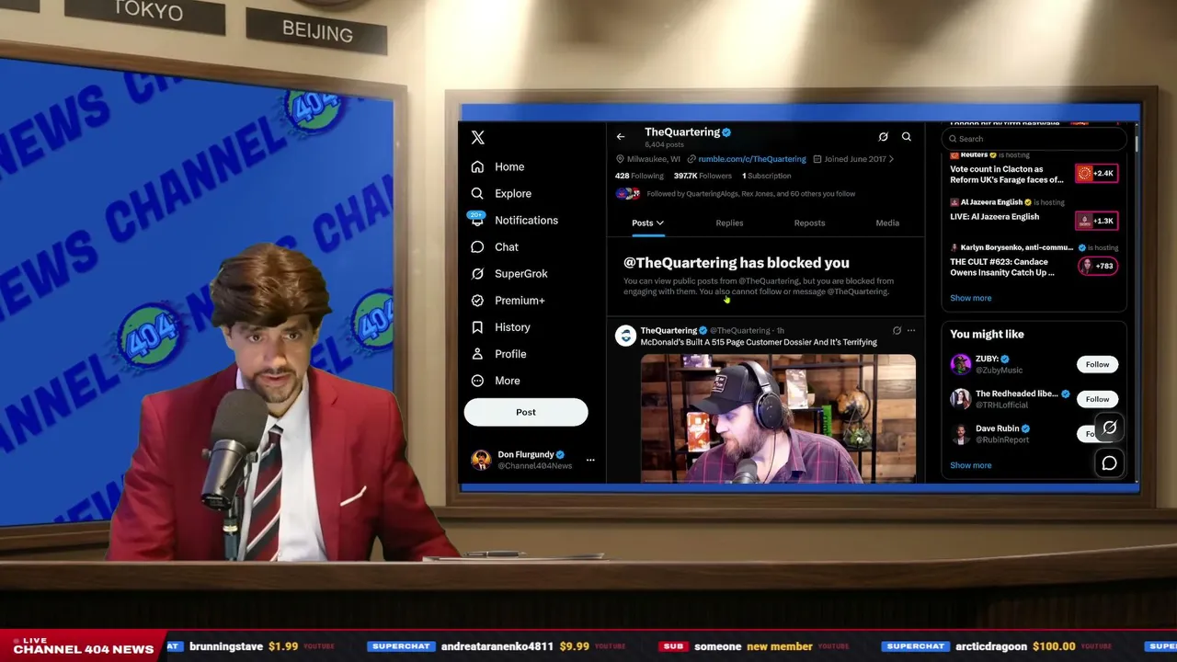The width and height of the screenshot is (1177, 662).
Task: Play the McDonald's dossier video thumbnail
Action: (x=778, y=418)
